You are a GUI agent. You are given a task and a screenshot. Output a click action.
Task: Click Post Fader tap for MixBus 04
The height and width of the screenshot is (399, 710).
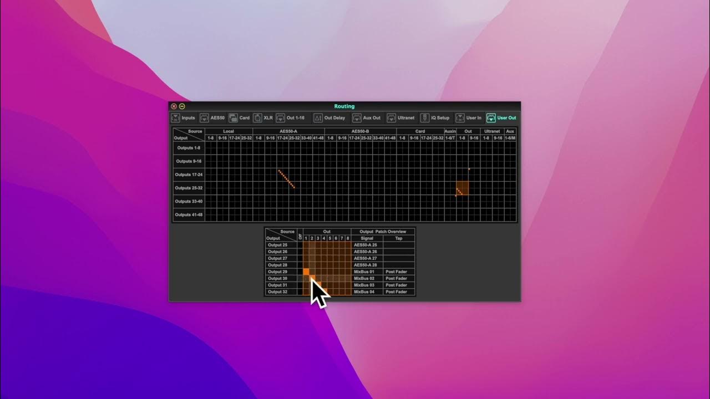[399, 291]
